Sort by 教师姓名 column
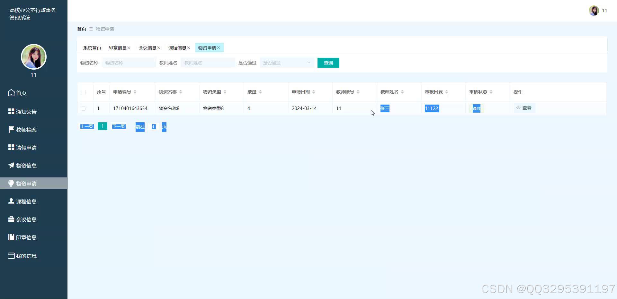This screenshot has width=617, height=299. click(x=402, y=92)
